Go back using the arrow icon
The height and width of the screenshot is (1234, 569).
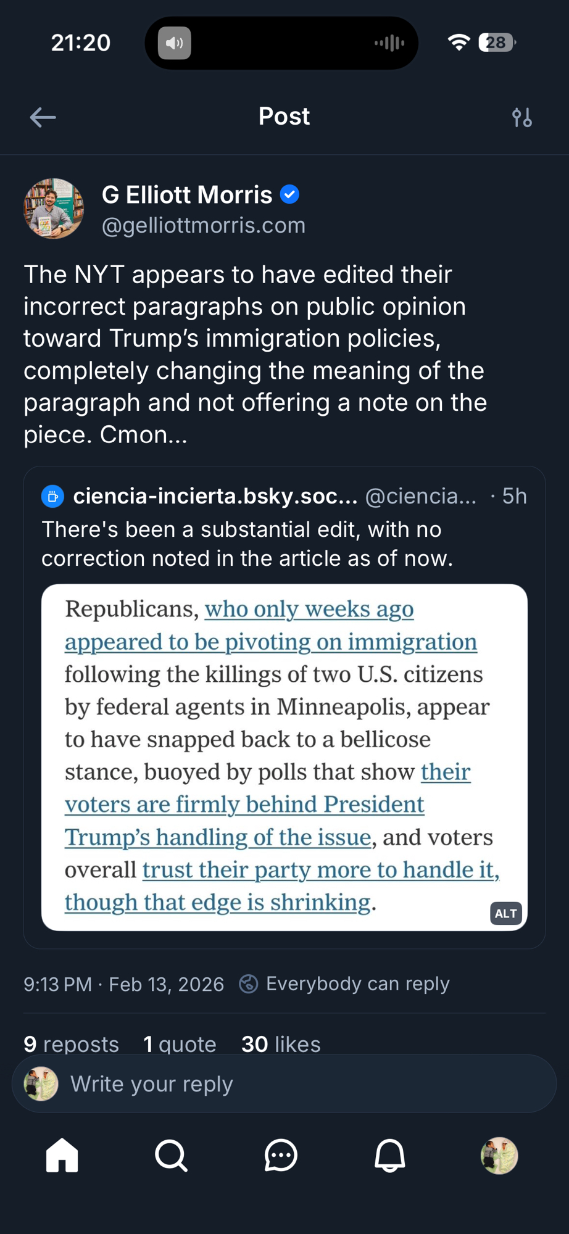click(x=43, y=117)
